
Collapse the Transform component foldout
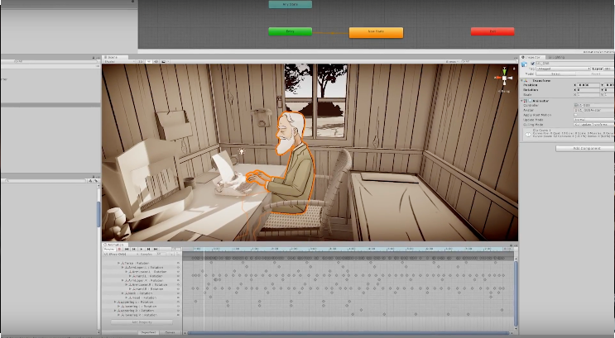coord(521,81)
